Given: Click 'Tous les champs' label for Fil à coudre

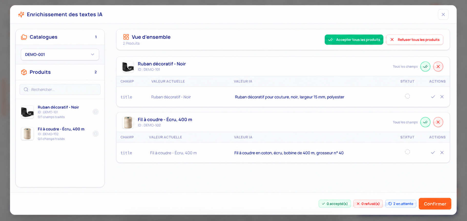Looking at the screenshot, I should (405, 122).
